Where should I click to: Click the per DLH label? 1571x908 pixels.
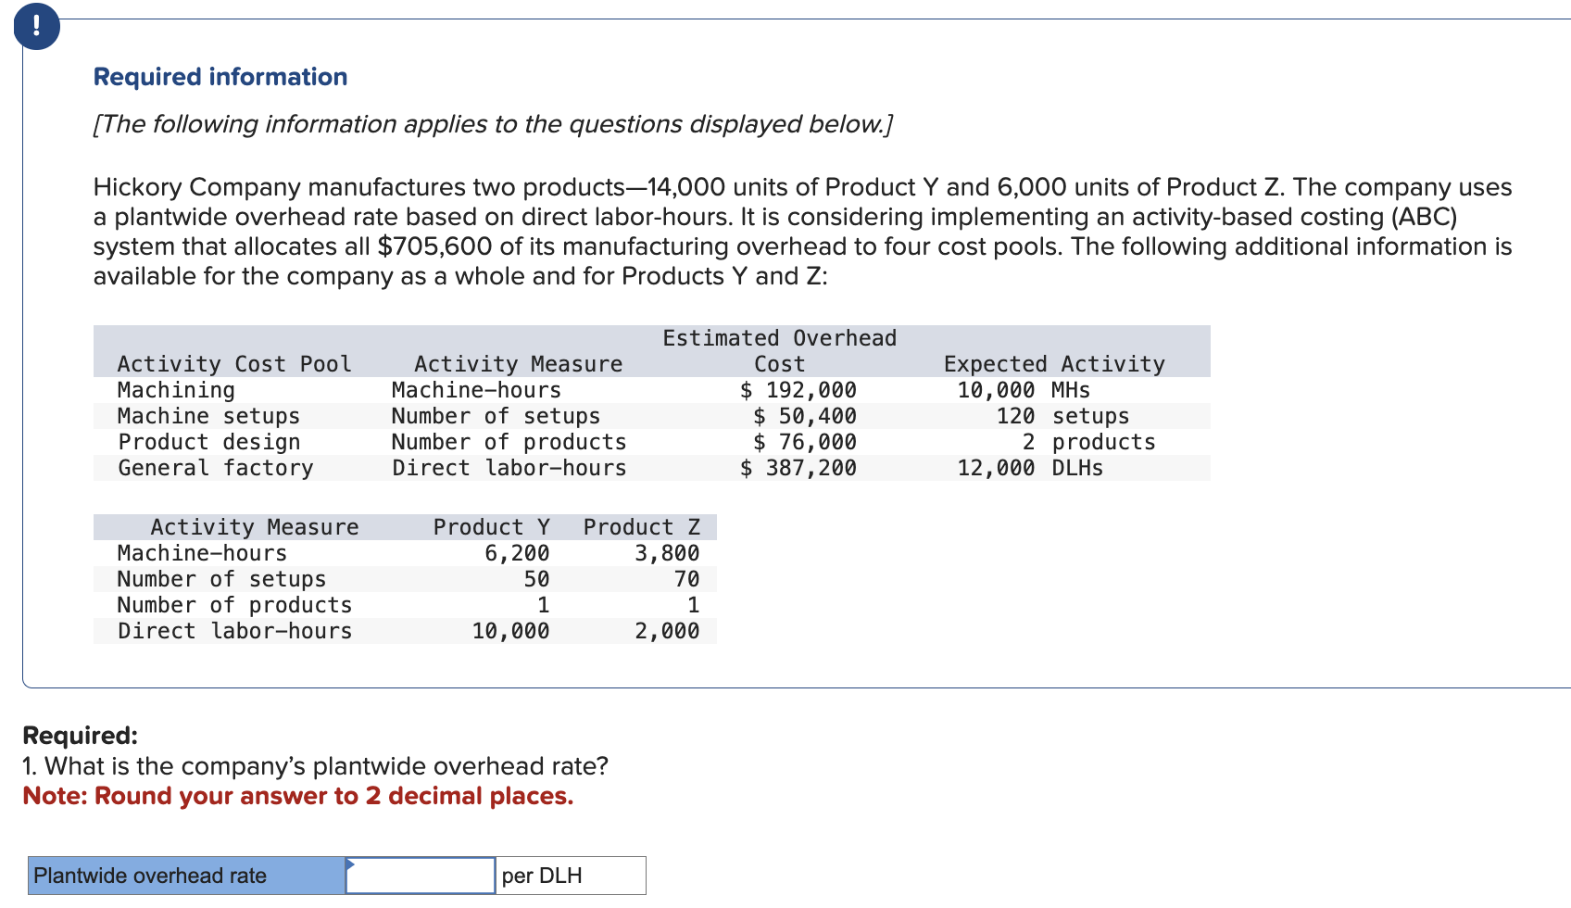[542, 875]
